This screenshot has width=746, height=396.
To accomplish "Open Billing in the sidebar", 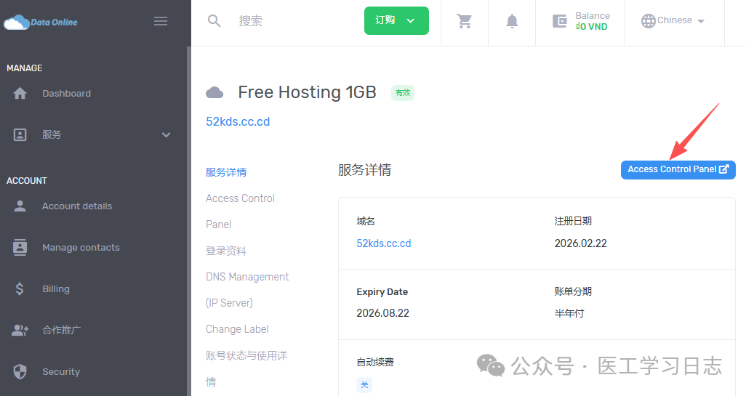I will [x=56, y=288].
